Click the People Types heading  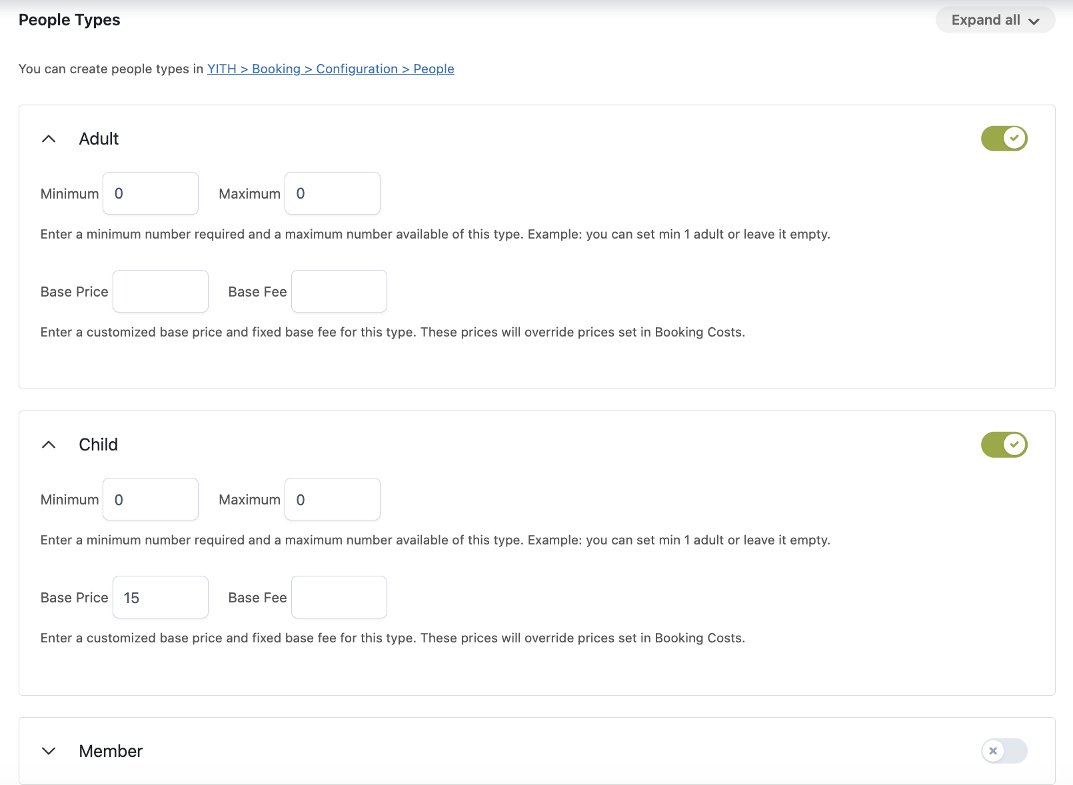(69, 20)
